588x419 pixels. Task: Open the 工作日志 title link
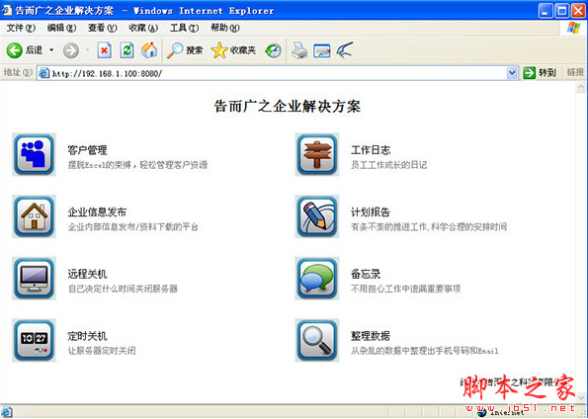(x=371, y=150)
